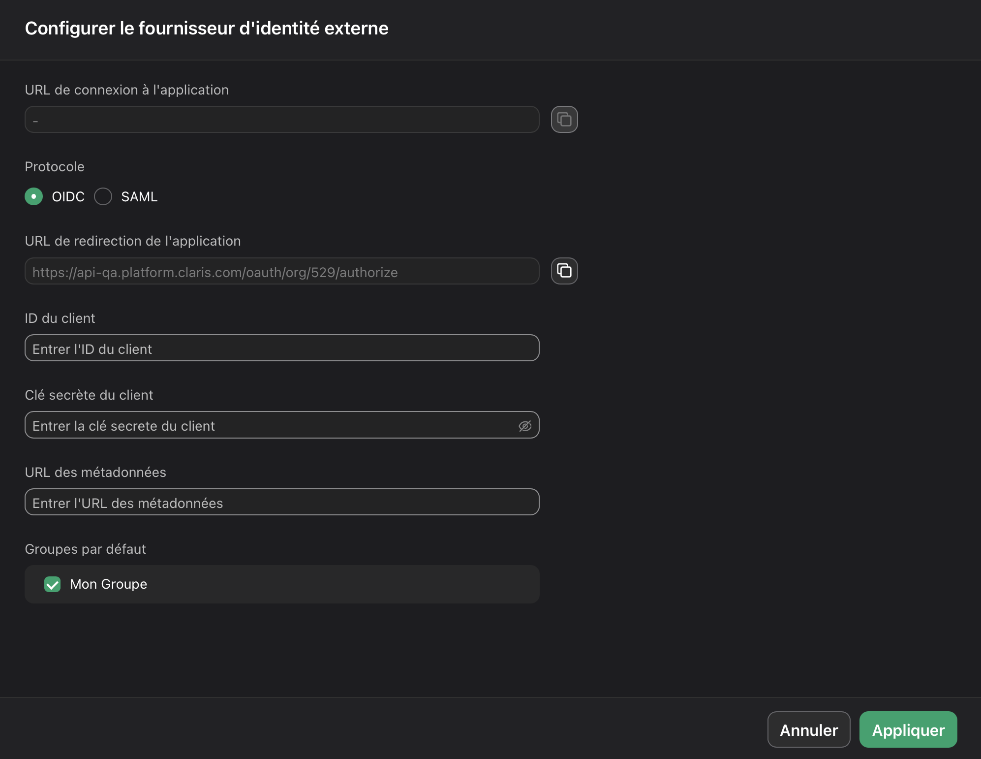Click the Annuler button
981x759 pixels.
click(x=808, y=730)
